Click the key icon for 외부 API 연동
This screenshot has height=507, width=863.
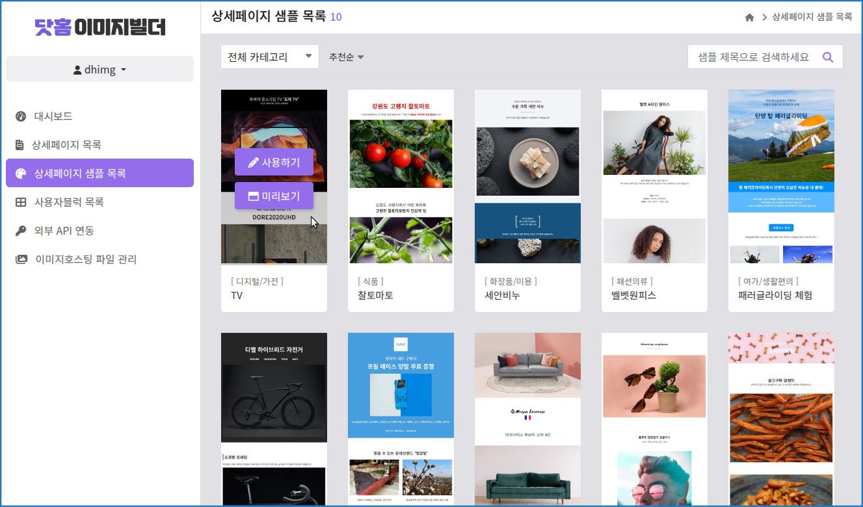22,230
